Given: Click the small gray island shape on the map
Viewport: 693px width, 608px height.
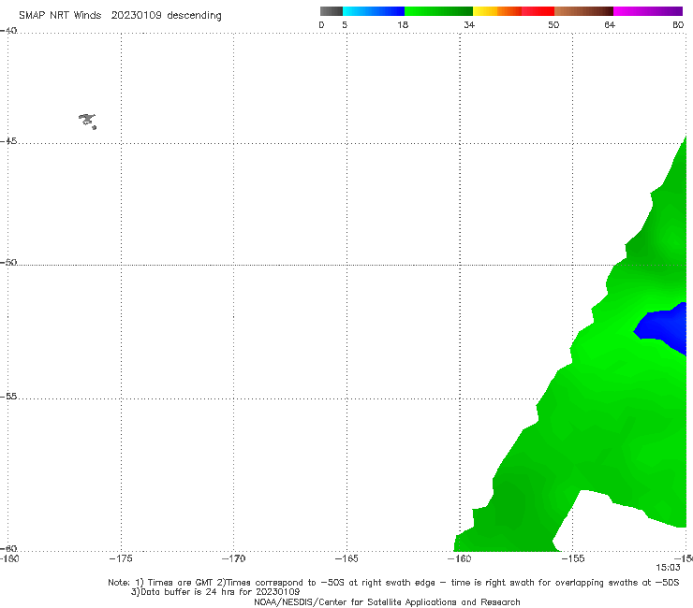Looking at the screenshot, I should pyautogui.click(x=87, y=121).
